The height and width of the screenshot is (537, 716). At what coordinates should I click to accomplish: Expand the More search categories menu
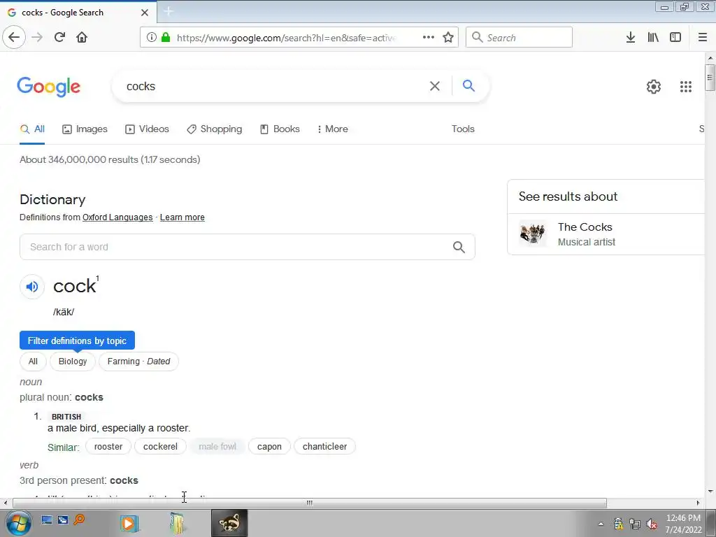[332, 129]
